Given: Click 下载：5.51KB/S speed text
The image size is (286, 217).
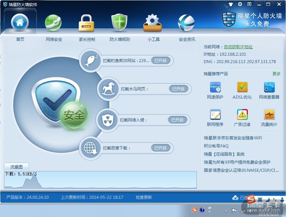Looking at the screenshot, I should tap(21, 174).
